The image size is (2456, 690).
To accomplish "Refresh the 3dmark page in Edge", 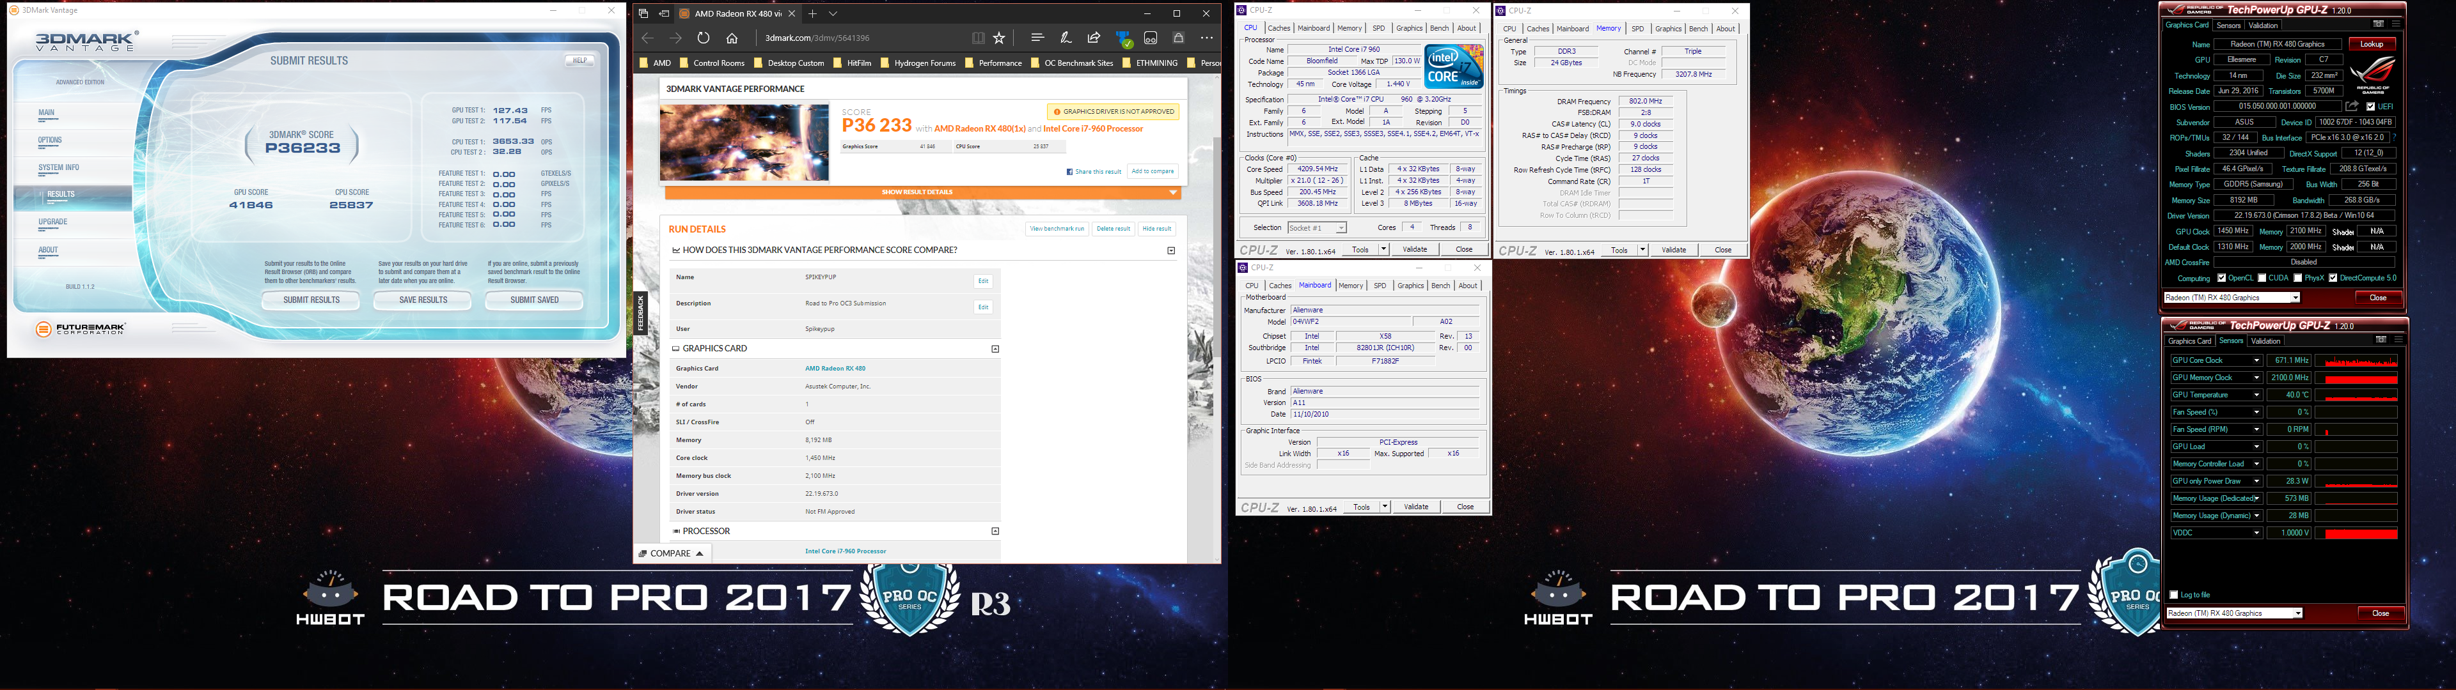I will (x=703, y=38).
